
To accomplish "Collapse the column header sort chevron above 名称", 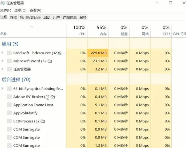I will click(x=31, y=26).
